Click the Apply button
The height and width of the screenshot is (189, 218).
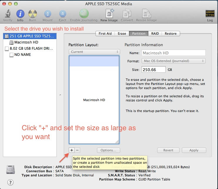tap(194, 150)
